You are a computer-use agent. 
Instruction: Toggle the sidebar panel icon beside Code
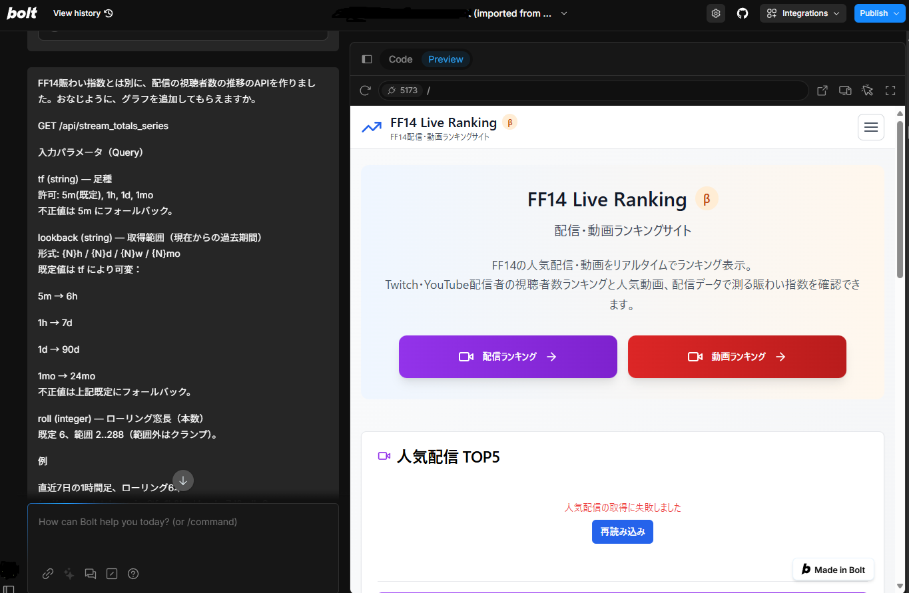(x=366, y=59)
